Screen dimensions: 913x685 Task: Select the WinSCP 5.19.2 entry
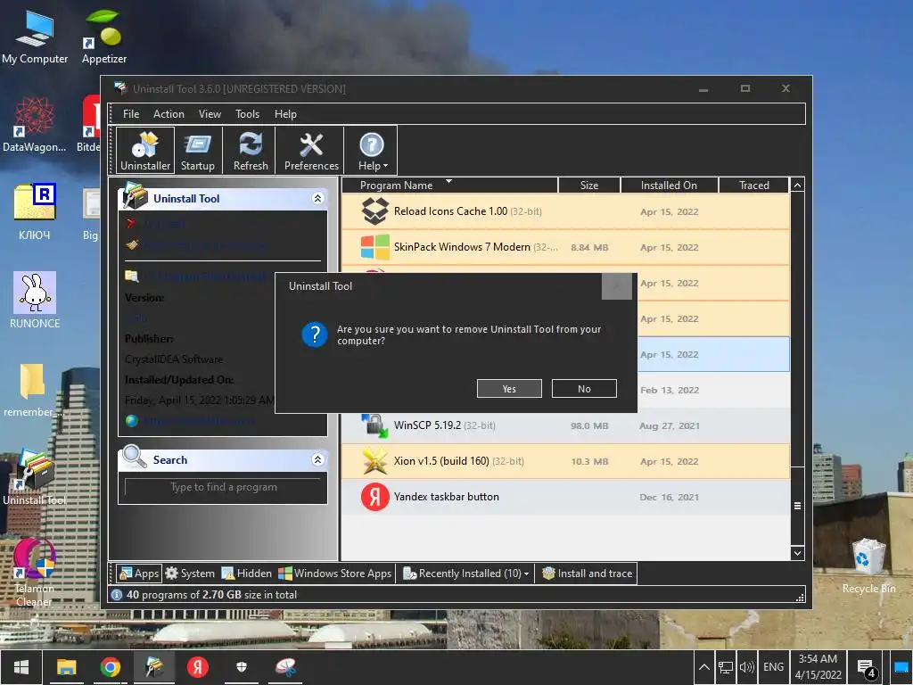(x=565, y=425)
